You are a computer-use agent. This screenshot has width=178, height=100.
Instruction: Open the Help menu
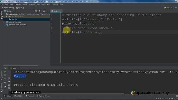click(61, 4)
